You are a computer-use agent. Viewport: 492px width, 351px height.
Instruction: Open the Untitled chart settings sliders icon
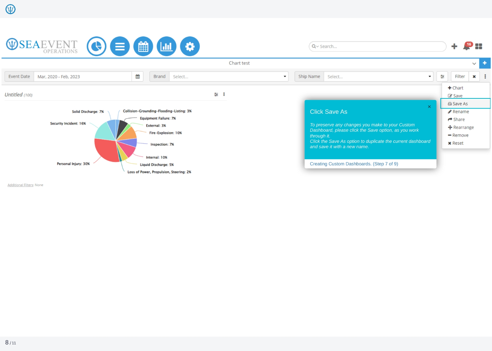216,95
